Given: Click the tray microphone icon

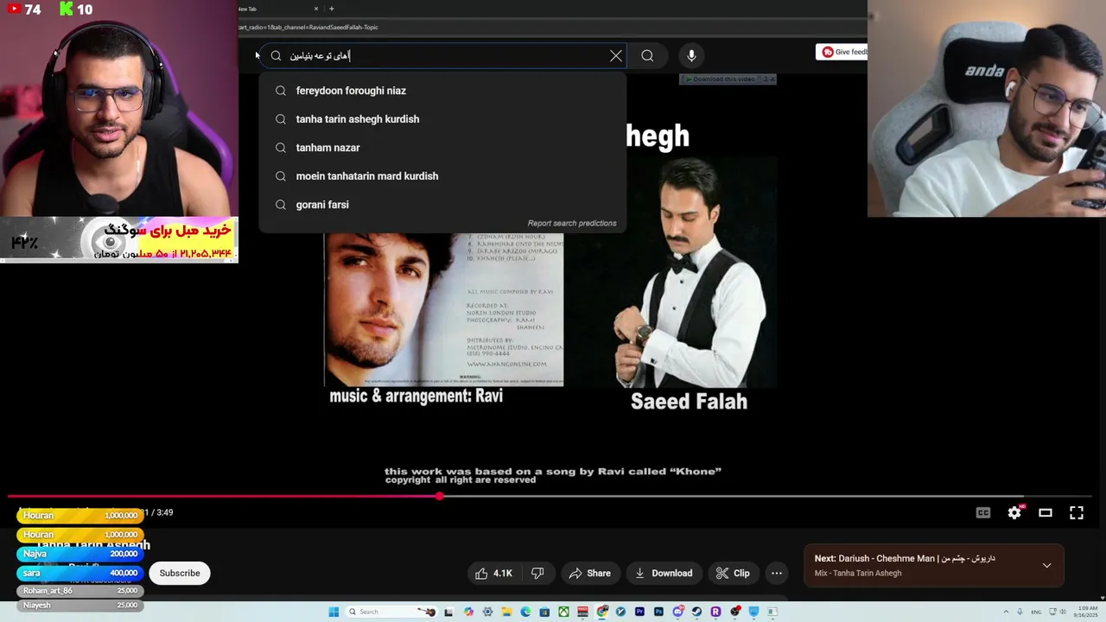Looking at the screenshot, I should 1020,612.
